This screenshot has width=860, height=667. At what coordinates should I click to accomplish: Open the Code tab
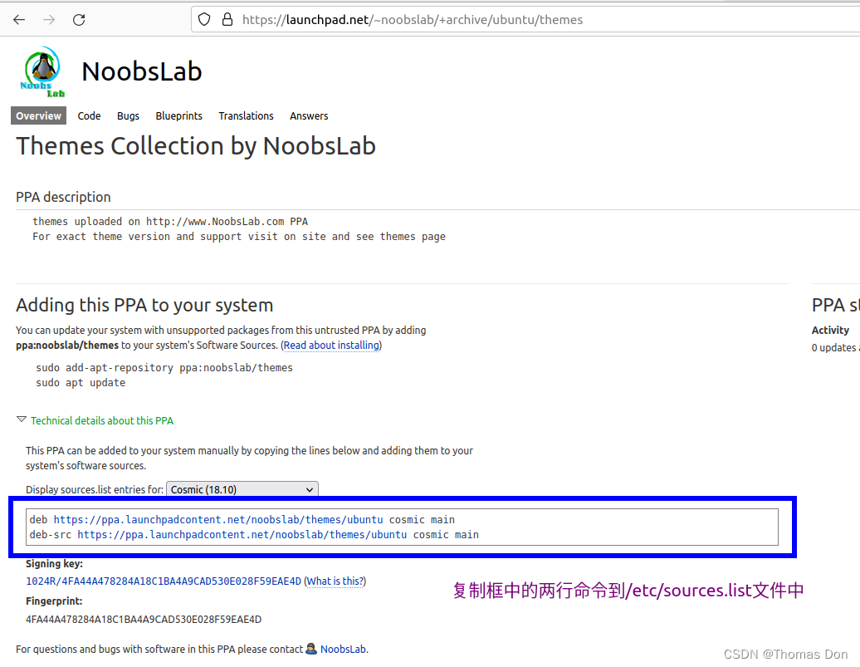pos(89,115)
